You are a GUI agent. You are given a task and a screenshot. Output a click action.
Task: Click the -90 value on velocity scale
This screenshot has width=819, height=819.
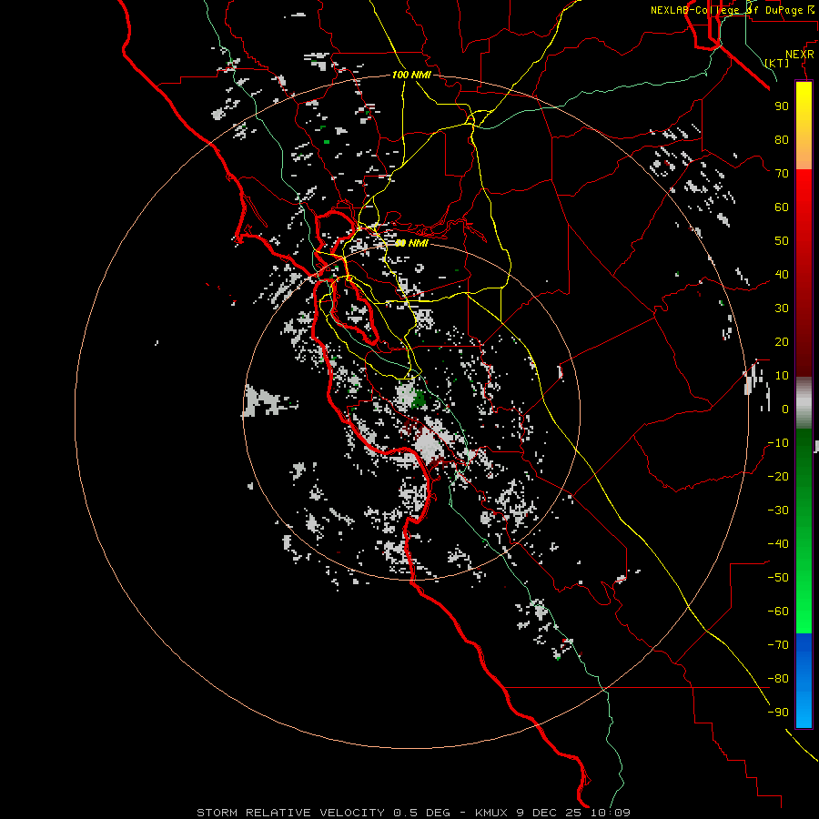tap(778, 713)
